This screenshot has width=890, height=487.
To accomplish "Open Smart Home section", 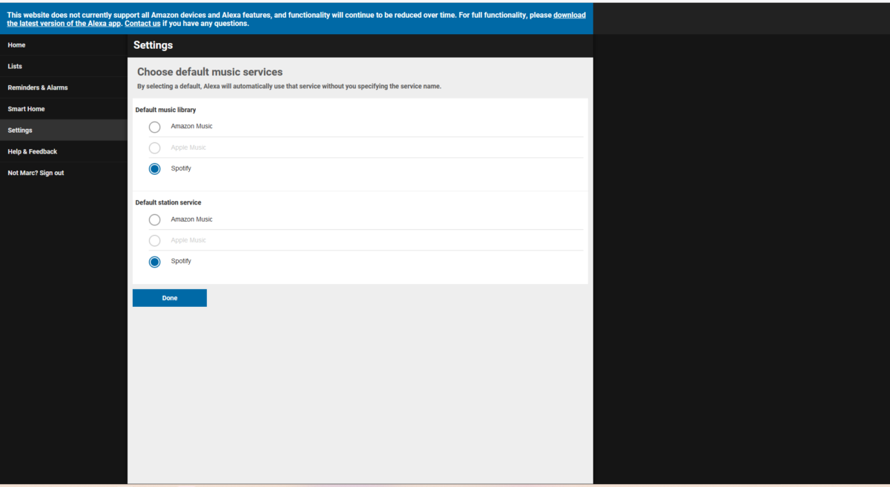I will coord(64,109).
